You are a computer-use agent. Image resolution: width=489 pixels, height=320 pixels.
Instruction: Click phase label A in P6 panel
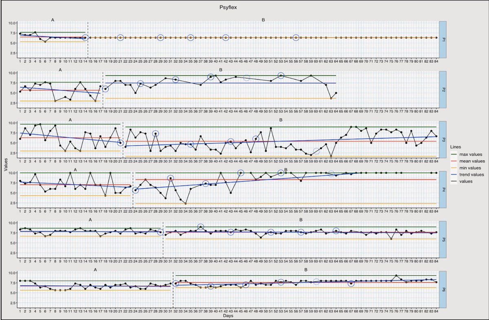coord(95,269)
